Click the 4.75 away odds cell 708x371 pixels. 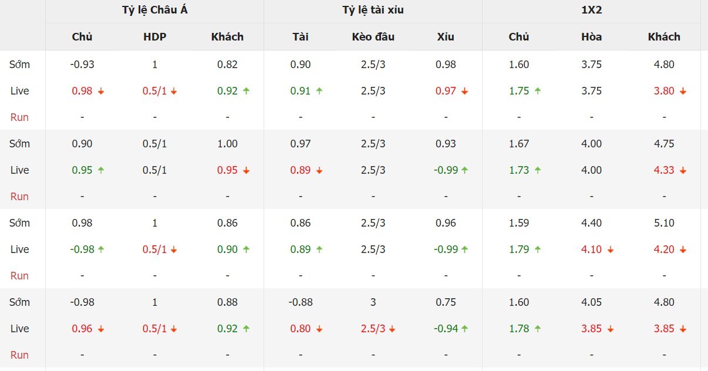[664, 144]
